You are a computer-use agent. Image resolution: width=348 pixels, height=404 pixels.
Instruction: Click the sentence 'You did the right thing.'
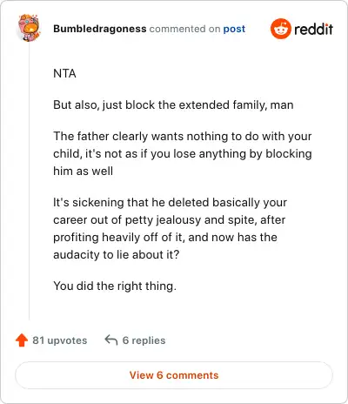click(115, 286)
